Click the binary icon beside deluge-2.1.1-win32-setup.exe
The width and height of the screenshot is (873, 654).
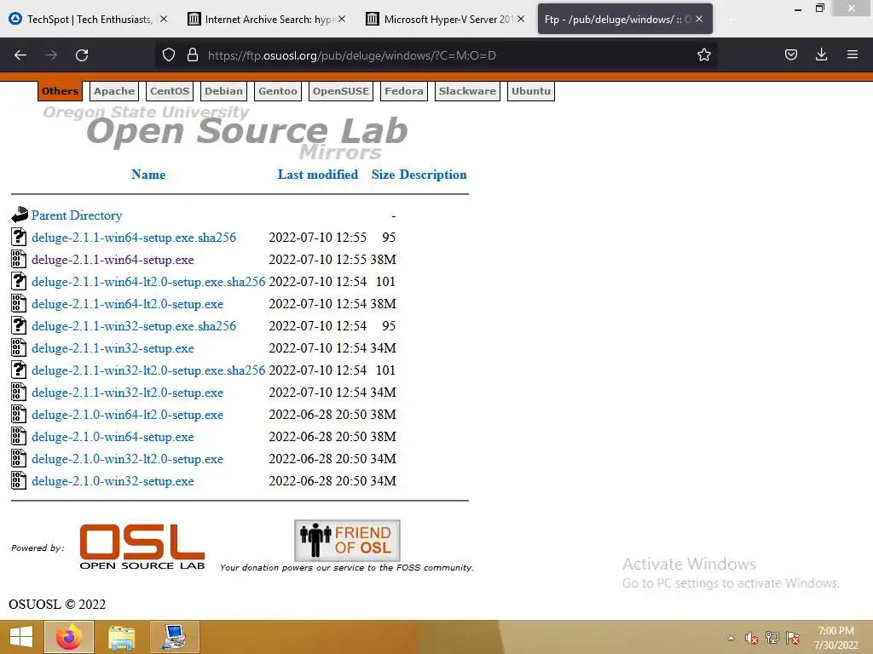pyautogui.click(x=19, y=347)
